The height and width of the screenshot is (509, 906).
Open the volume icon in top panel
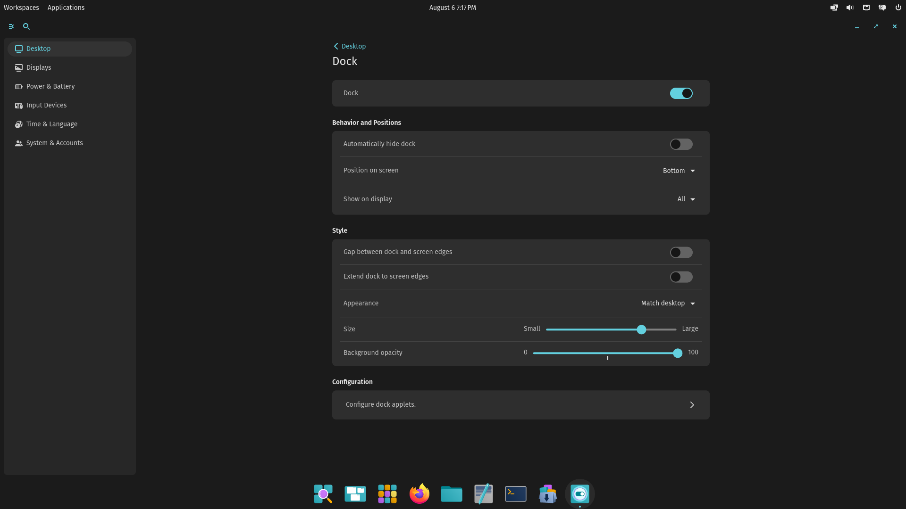pos(850,8)
